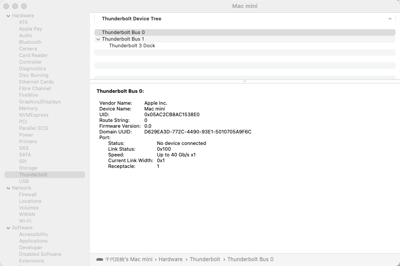
Task: Open the Diagnostics category
Action: (32, 68)
